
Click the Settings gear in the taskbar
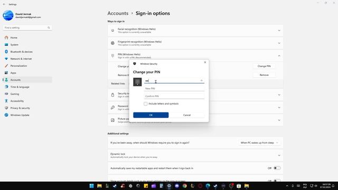(x=169, y=186)
